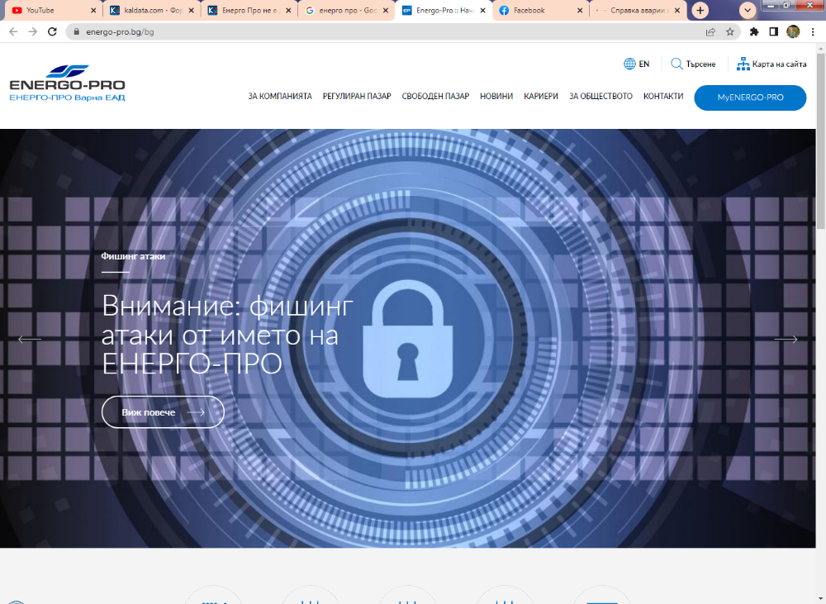Open the 'НОВИНИ' menu item
This screenshot has height=604, width=826.
pos(496,97)
